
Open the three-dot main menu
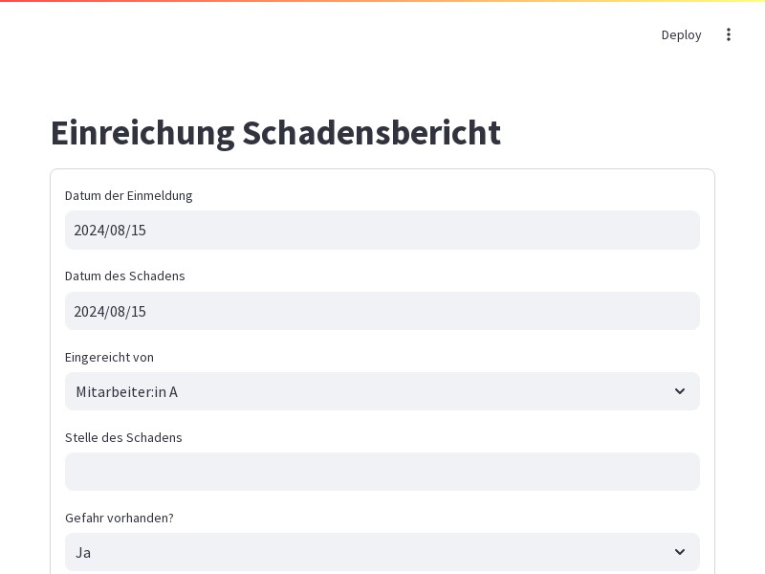coord(728,34)
